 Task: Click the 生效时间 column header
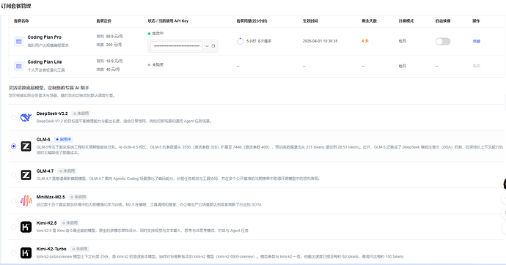tap(310, 21)
